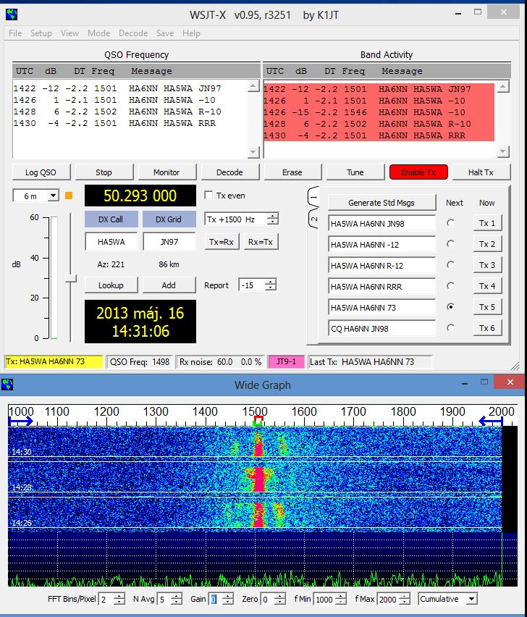Open the Save menu
The height and width of the screenshot is (617, 527).
point(165,33)
